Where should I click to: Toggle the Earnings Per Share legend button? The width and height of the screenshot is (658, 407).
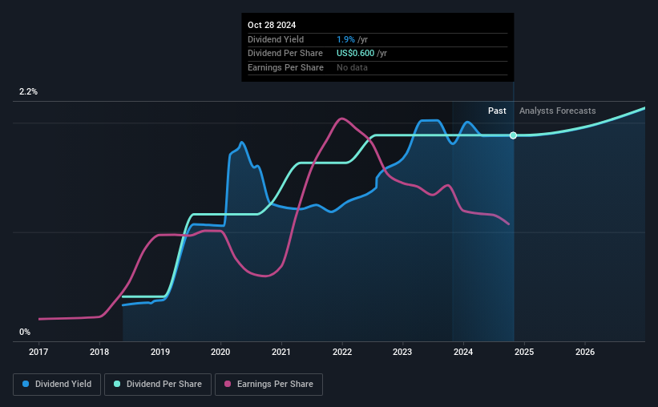(268, 385)
